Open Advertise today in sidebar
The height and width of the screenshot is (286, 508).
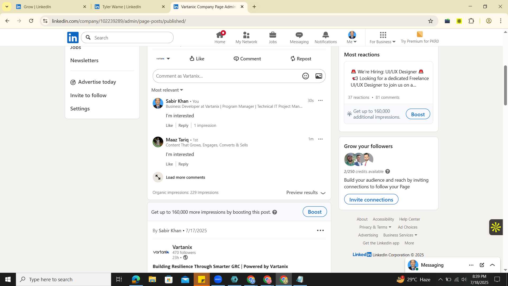pos(93,82)
